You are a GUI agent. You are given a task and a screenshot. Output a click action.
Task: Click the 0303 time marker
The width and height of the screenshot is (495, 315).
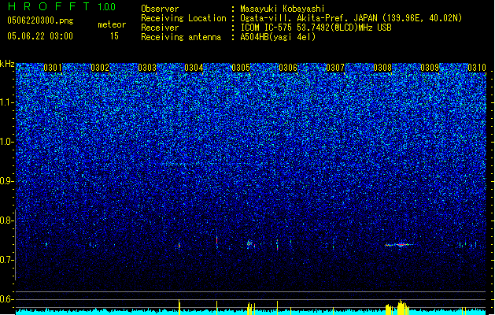pos(147,68)
